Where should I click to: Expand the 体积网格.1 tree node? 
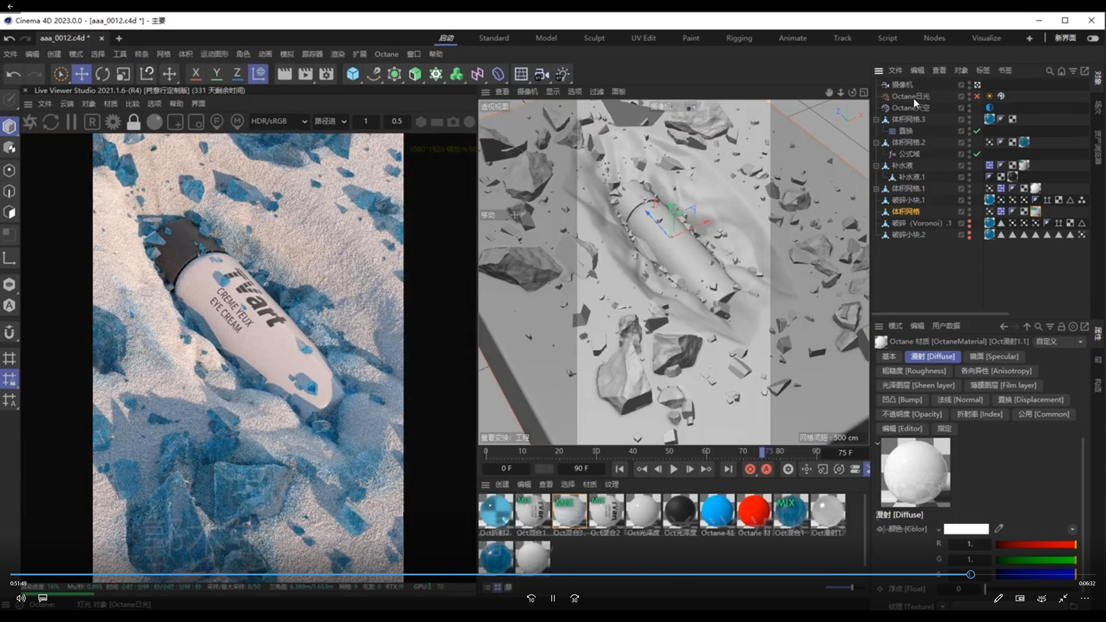(876, 188)
